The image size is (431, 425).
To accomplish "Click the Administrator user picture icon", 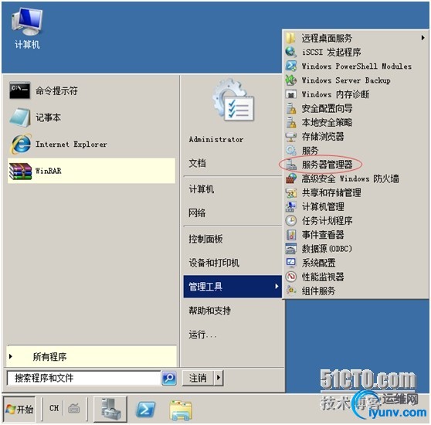I will coord(233,100).
